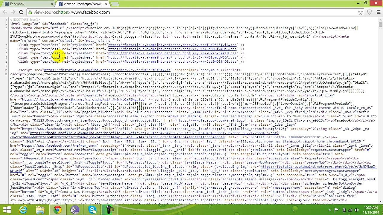Open the N61zmcgW6DA.css stylesheet link
Screen dimensions: 383x215
pos(172,57)
